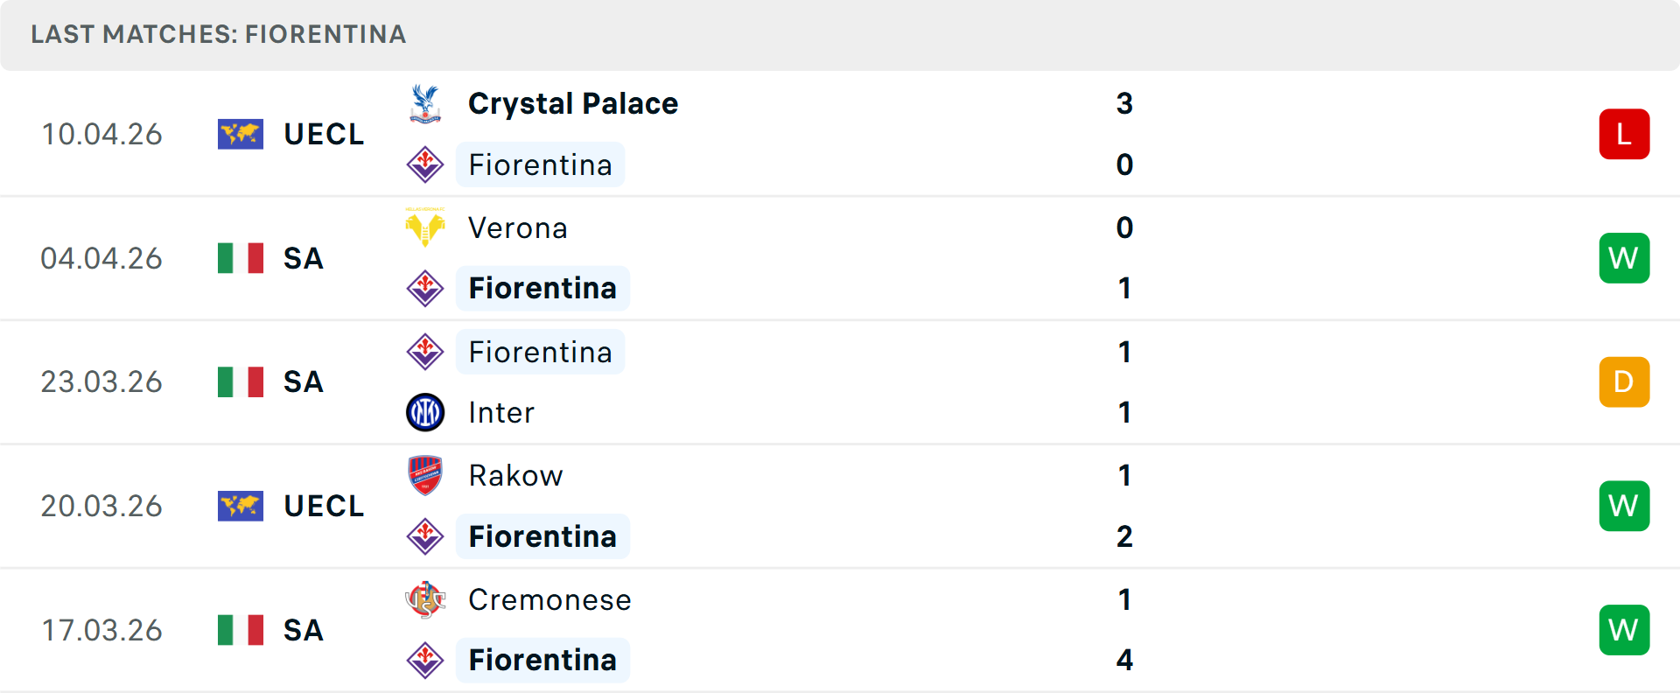
Task: Click the W badge for Cremonese match
Action: point(1623,630)
